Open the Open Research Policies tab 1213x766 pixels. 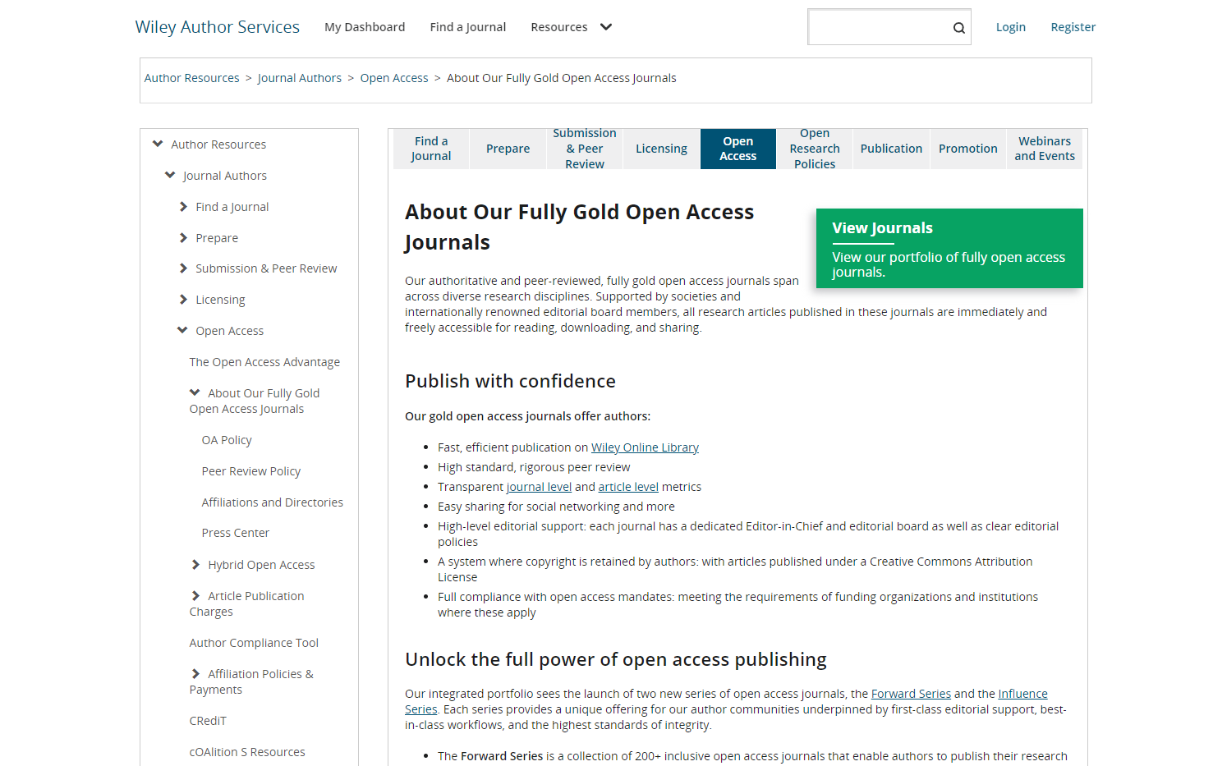pyautogui.click(x=815, y=149)
